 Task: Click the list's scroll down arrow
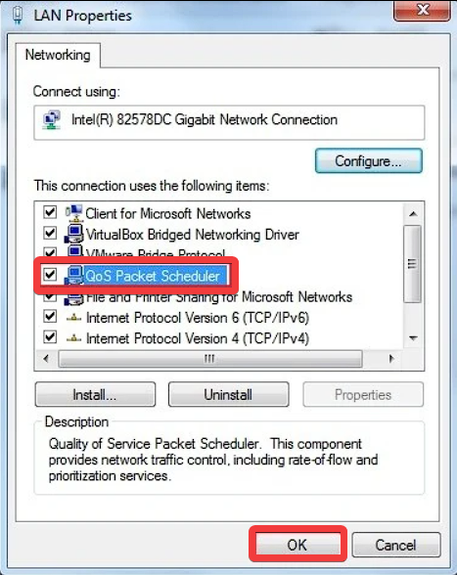[x=413, y=337]
